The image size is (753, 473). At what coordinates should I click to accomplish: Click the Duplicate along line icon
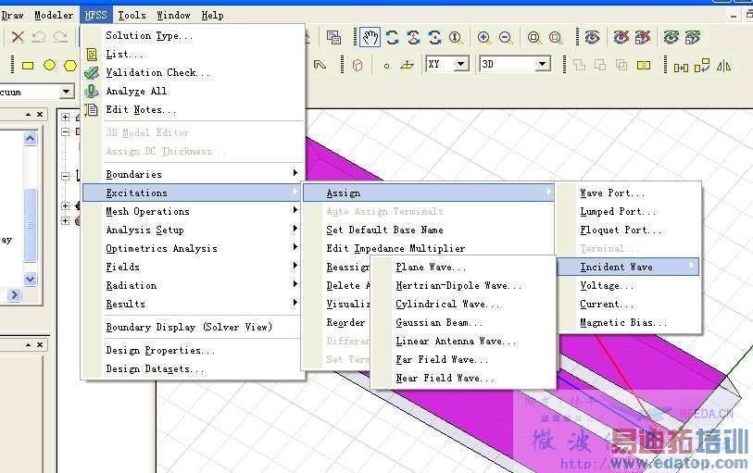coord(702,65)
